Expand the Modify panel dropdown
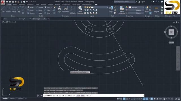Screen dimensions: 181x101 [x=42, y=16]
